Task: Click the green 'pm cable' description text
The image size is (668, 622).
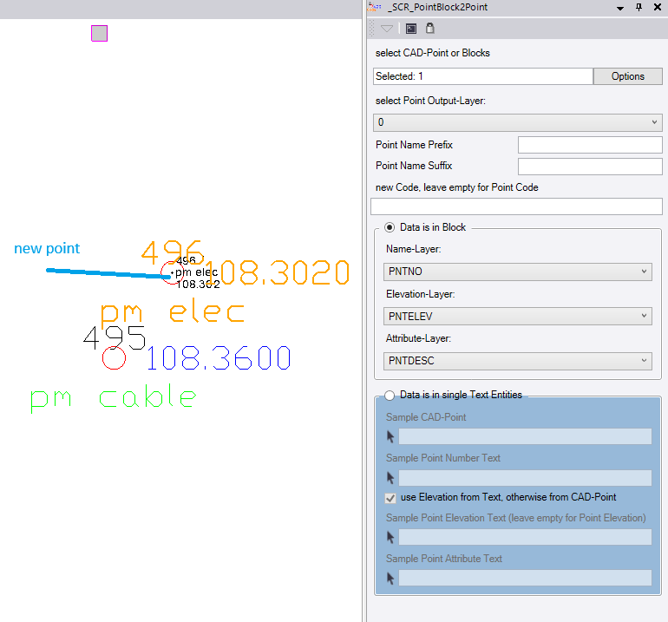Action: click(x=114, y=397)
